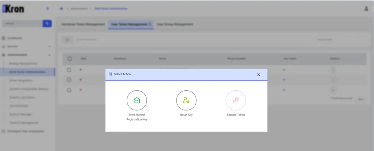Viewport: 374px width, 151px height.
Task: Open Multi-factor Authentication sidebar item
Action: point(27,72)
